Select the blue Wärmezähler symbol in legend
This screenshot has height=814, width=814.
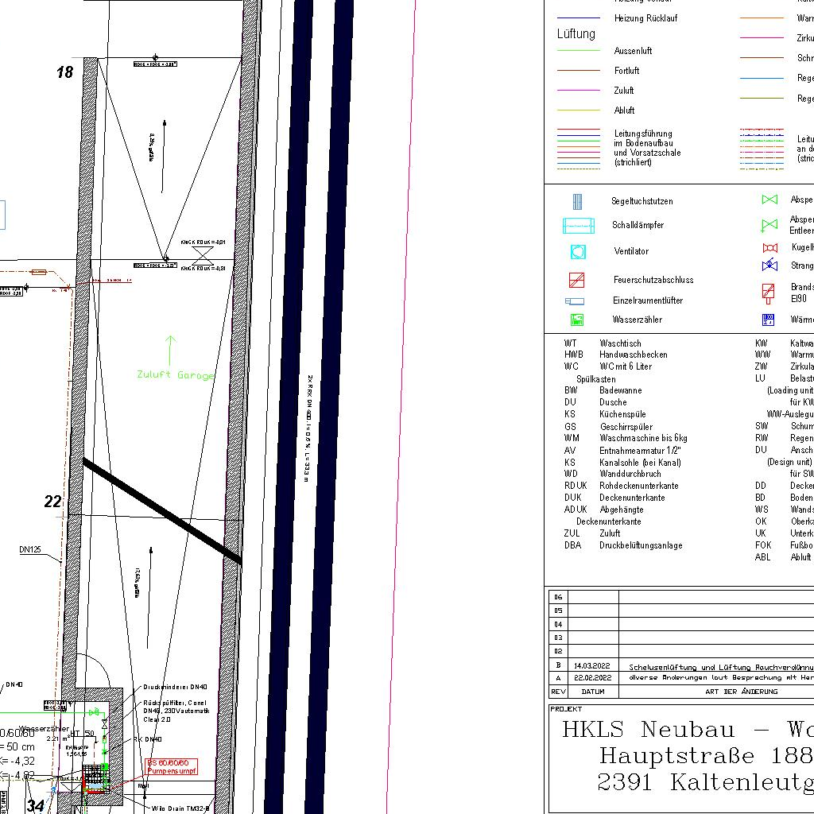coord(768,320)
